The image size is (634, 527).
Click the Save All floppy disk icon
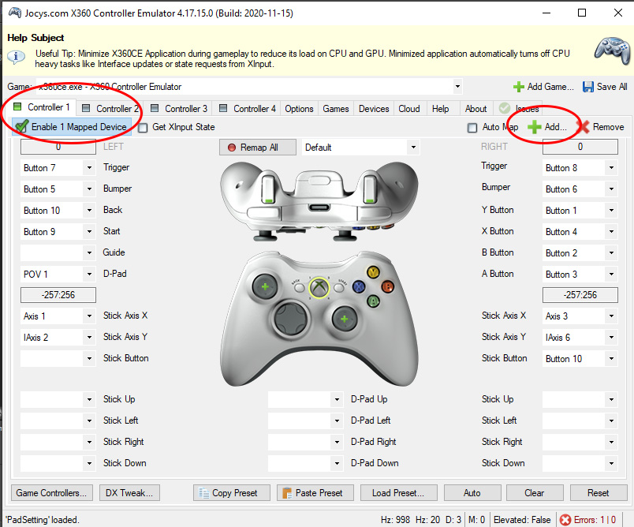click(588, 87)
